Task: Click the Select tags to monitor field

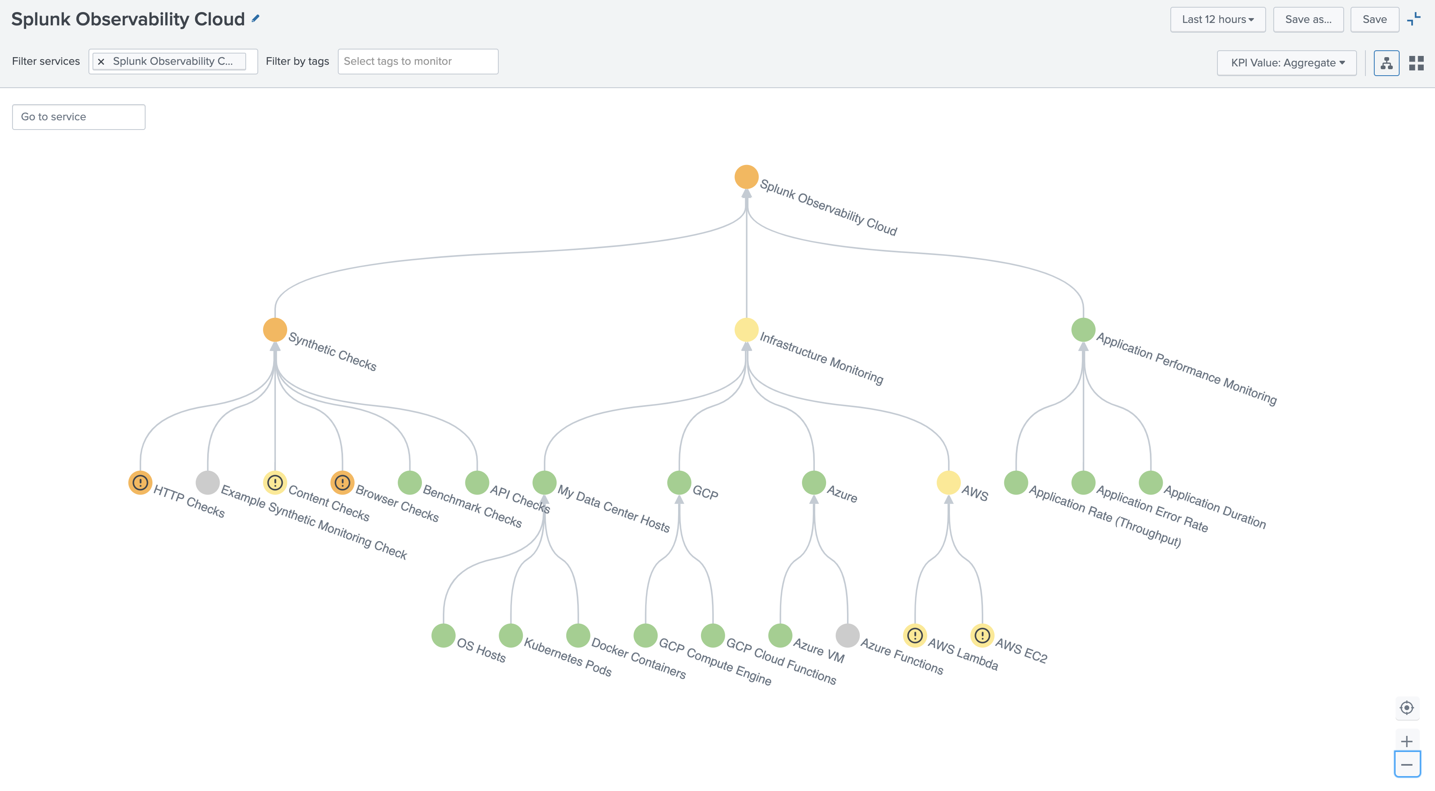Action: click(x=418, y=61)
